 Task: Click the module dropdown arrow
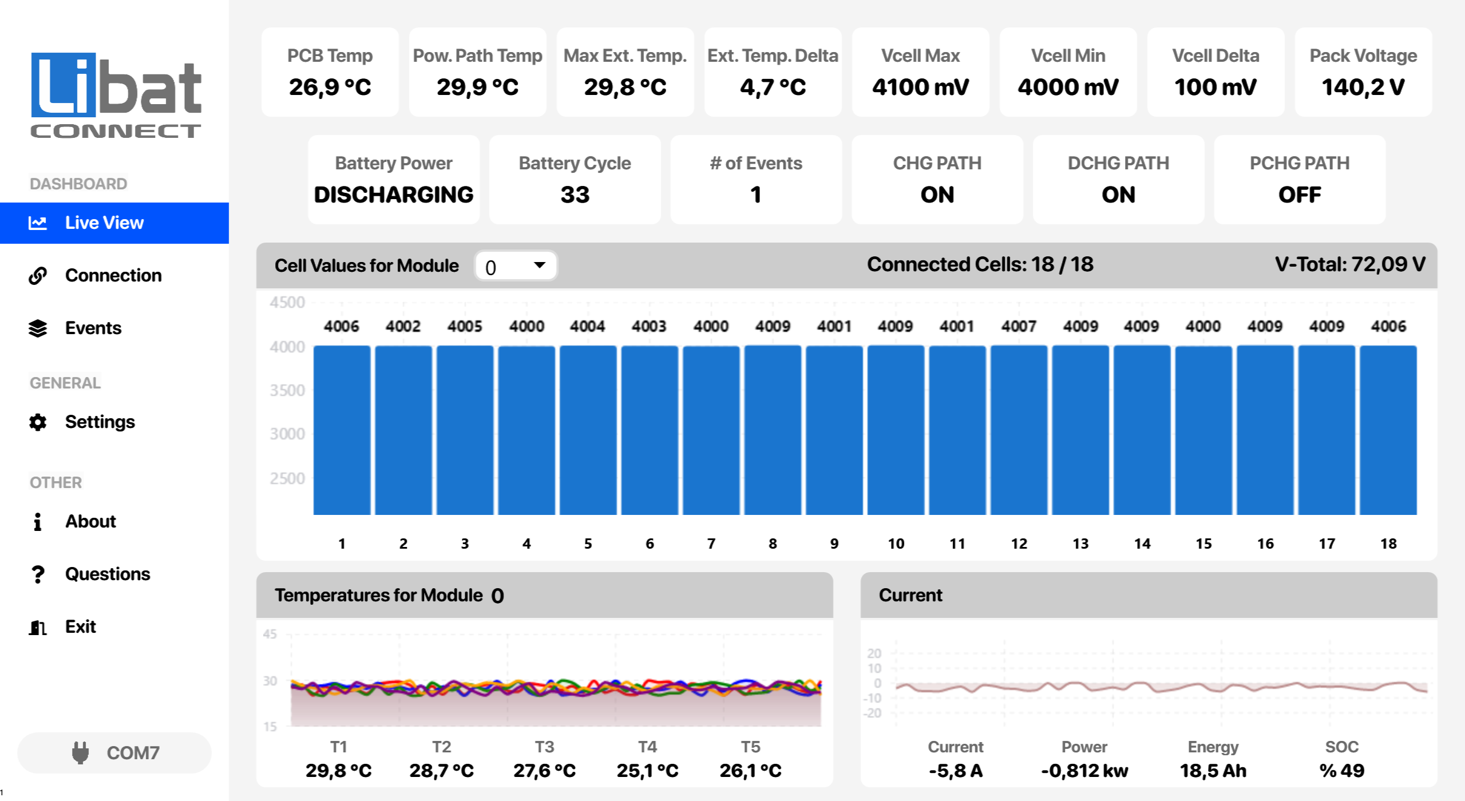pos(539,265)
